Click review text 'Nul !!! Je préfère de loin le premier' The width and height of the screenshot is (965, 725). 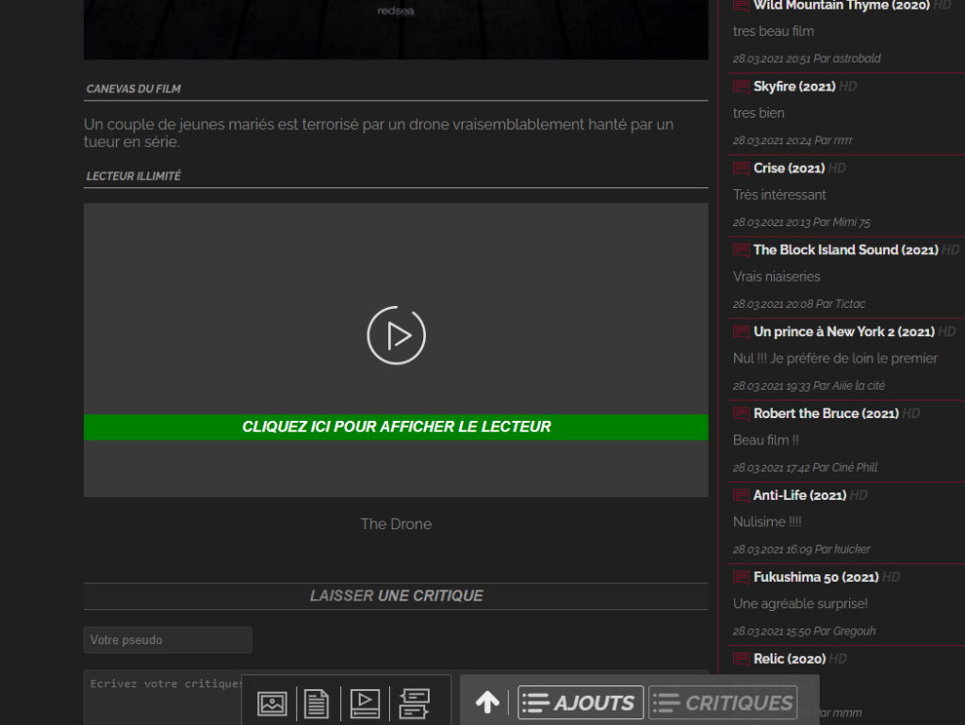pyautogui.click(x=835, y=359)
